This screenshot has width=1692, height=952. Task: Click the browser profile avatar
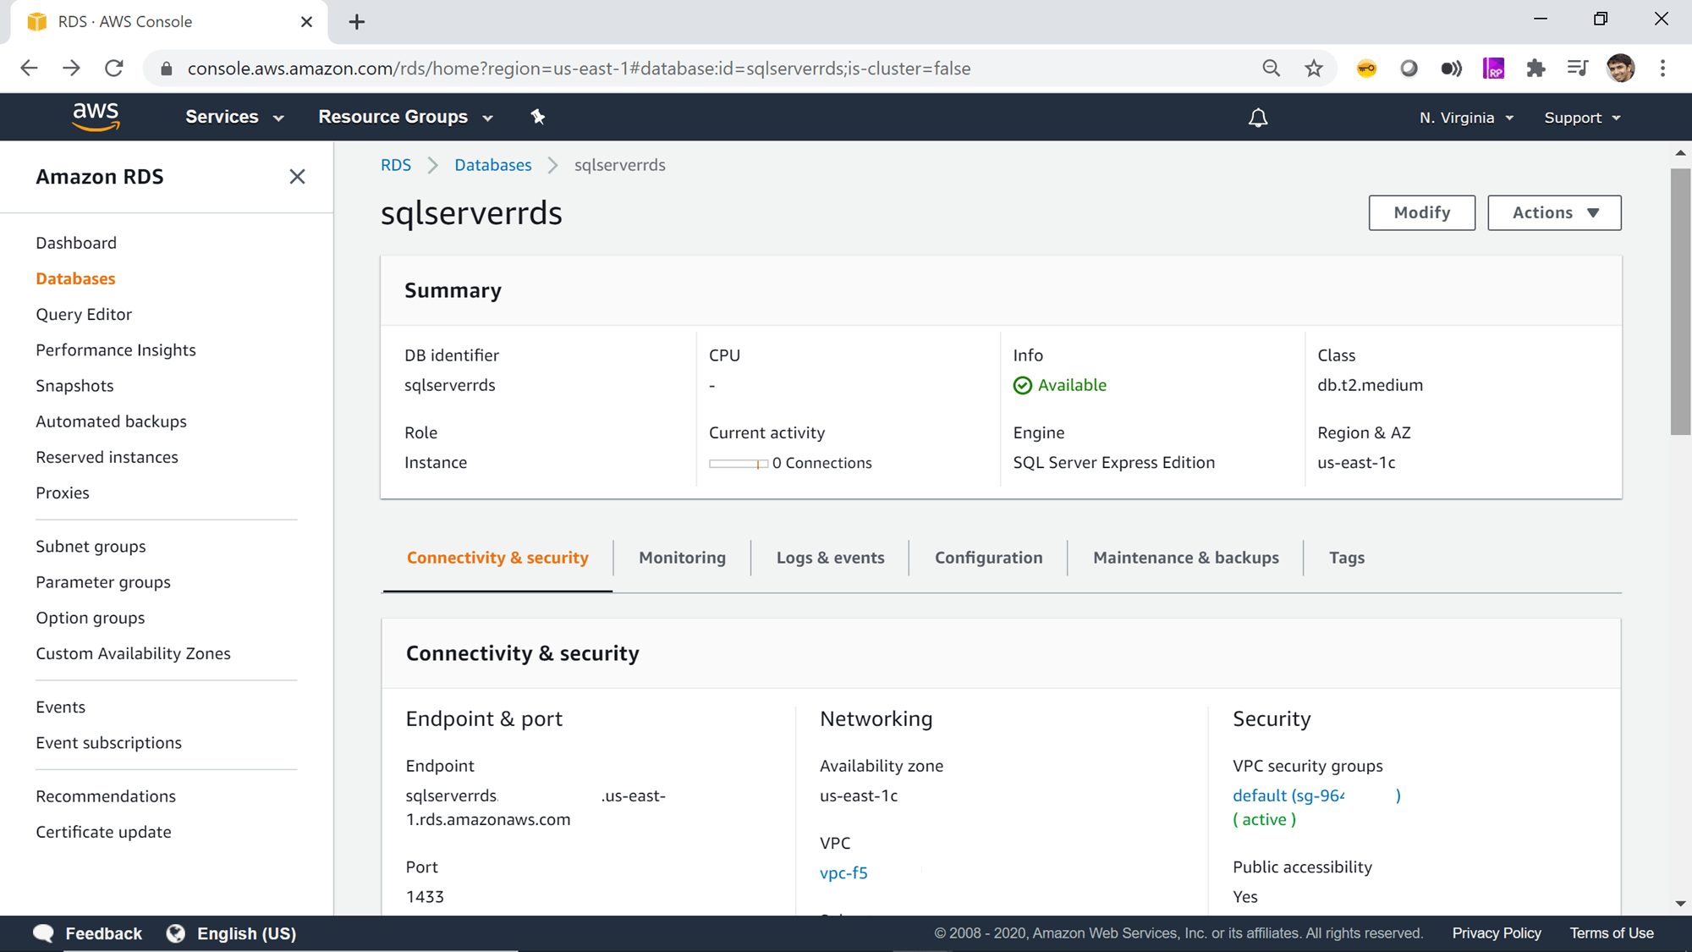(1622, 69)
